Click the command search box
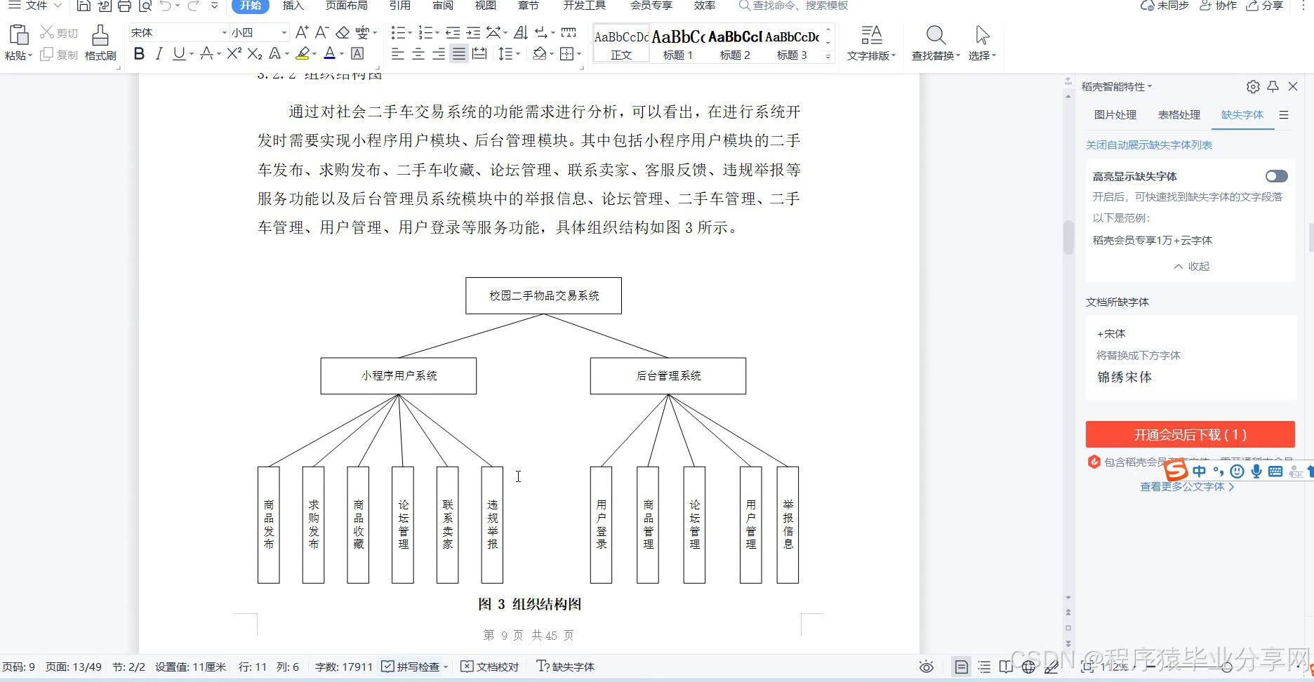 794,6
